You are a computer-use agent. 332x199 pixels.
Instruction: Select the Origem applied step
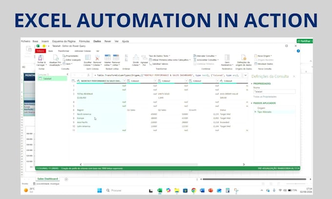pyautogui.click(x=261, y=108)
